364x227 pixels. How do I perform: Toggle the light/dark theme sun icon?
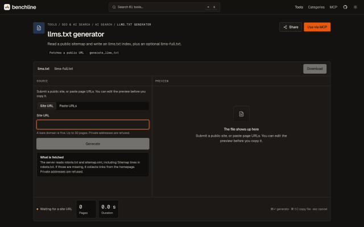[x=355, y=7]
